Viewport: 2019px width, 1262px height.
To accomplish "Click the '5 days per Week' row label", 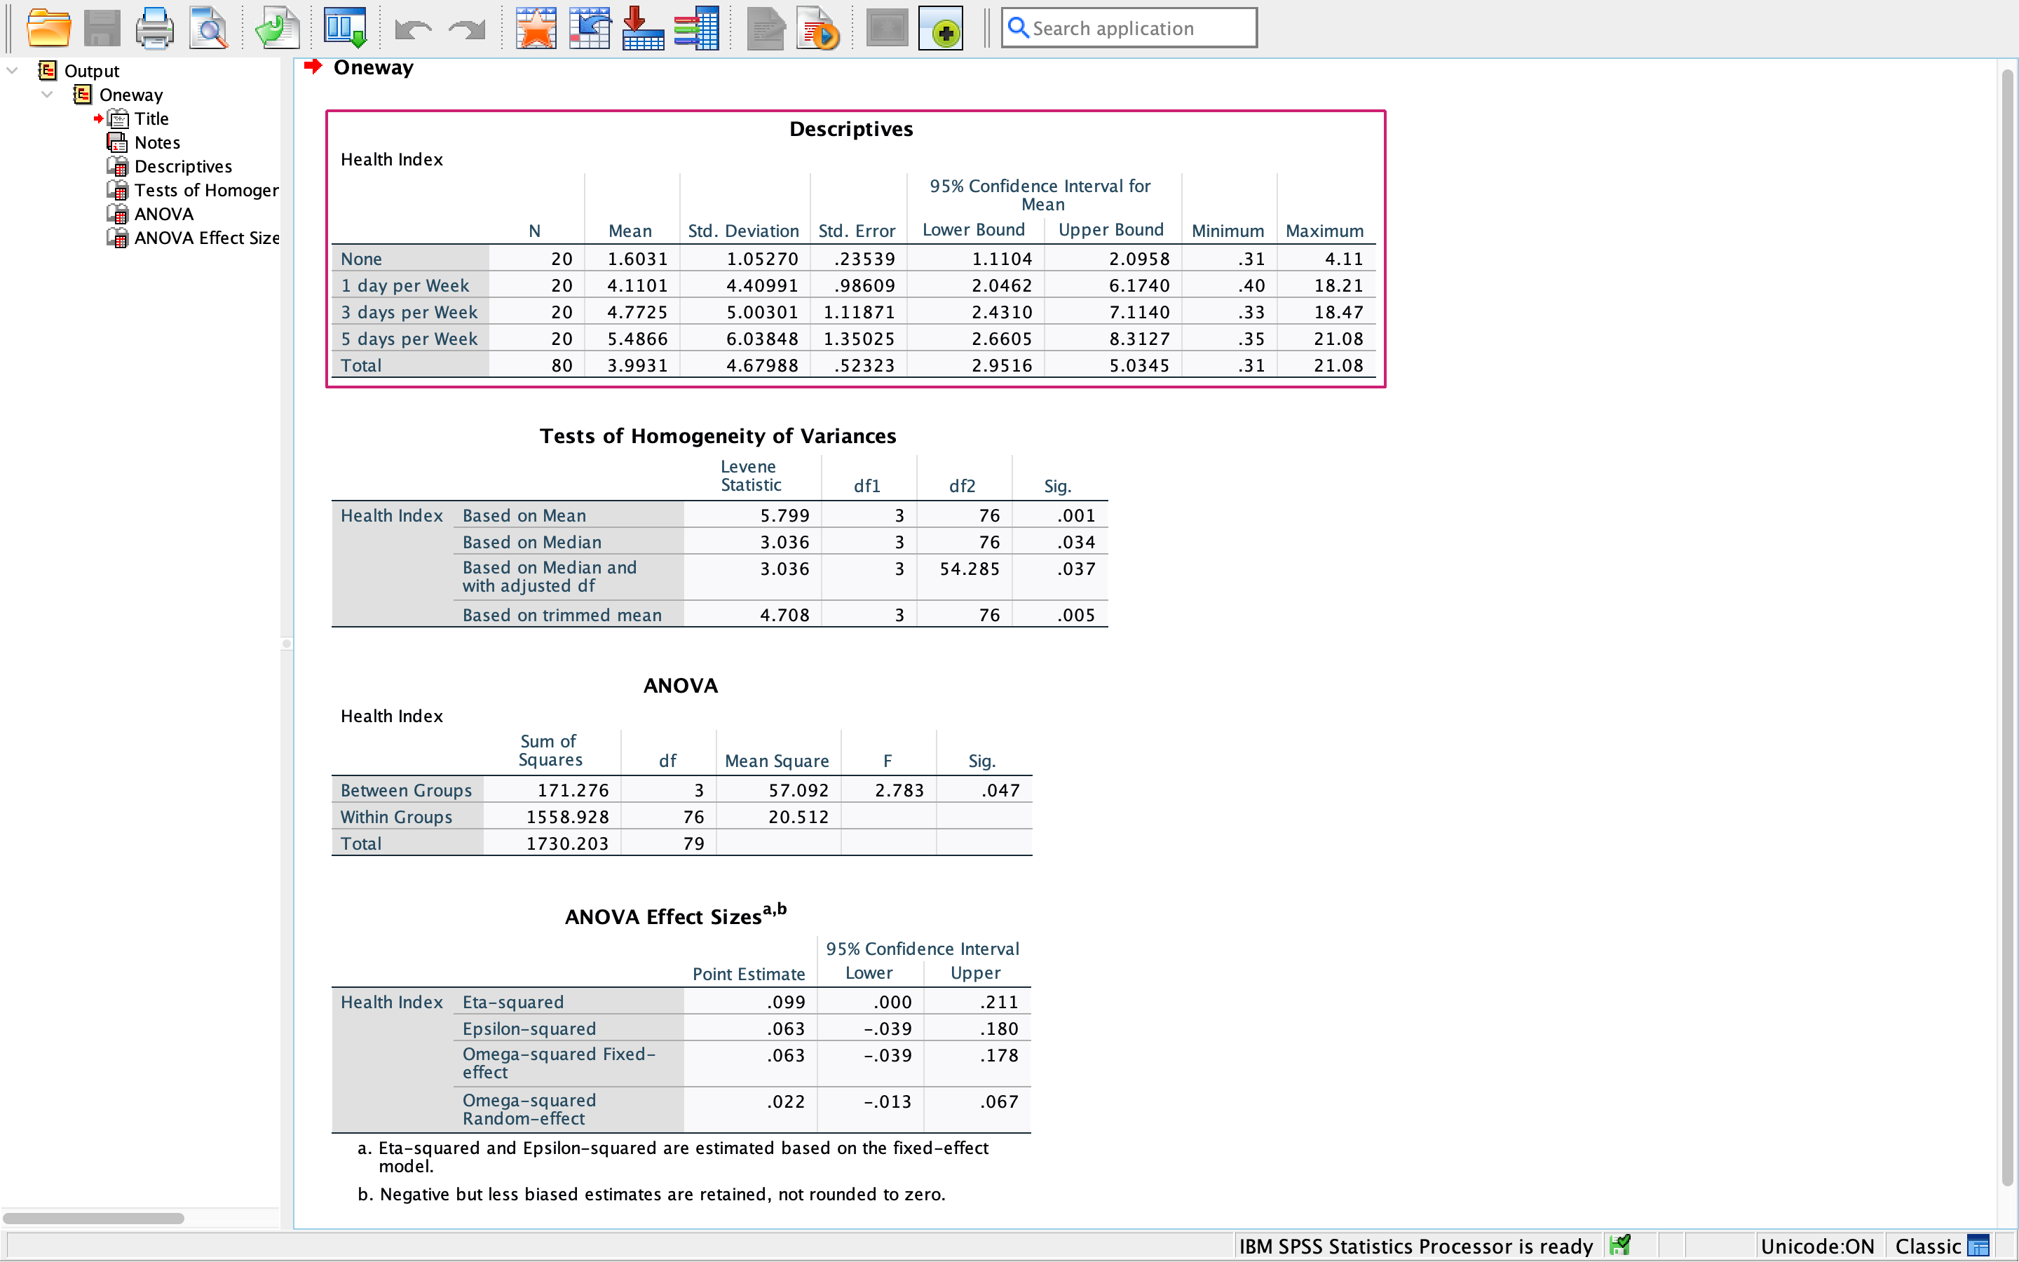I will click(x=409, y=339).
